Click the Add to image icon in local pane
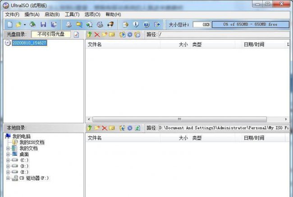The width and height of the screenshot is (293, 197). [x=123, y=128]
